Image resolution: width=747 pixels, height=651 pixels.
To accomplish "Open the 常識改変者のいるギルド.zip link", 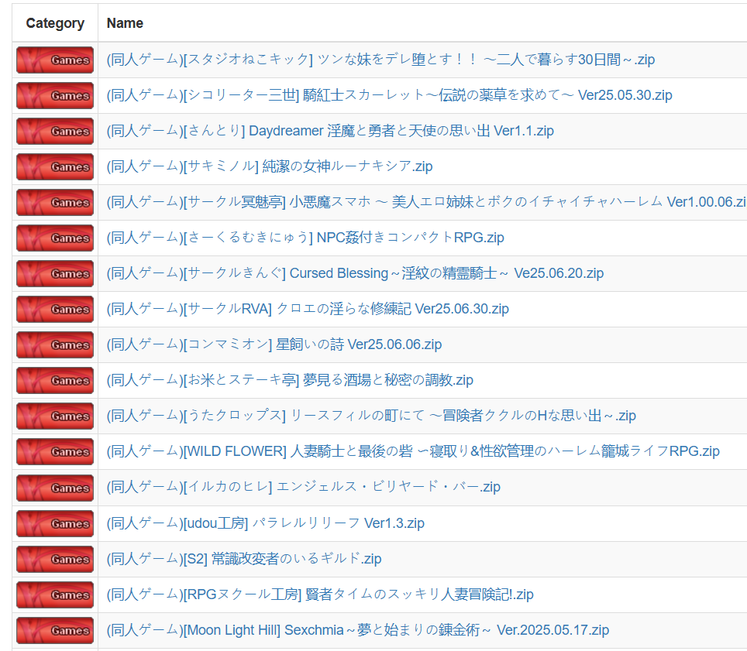I will [x=244, y=559].
